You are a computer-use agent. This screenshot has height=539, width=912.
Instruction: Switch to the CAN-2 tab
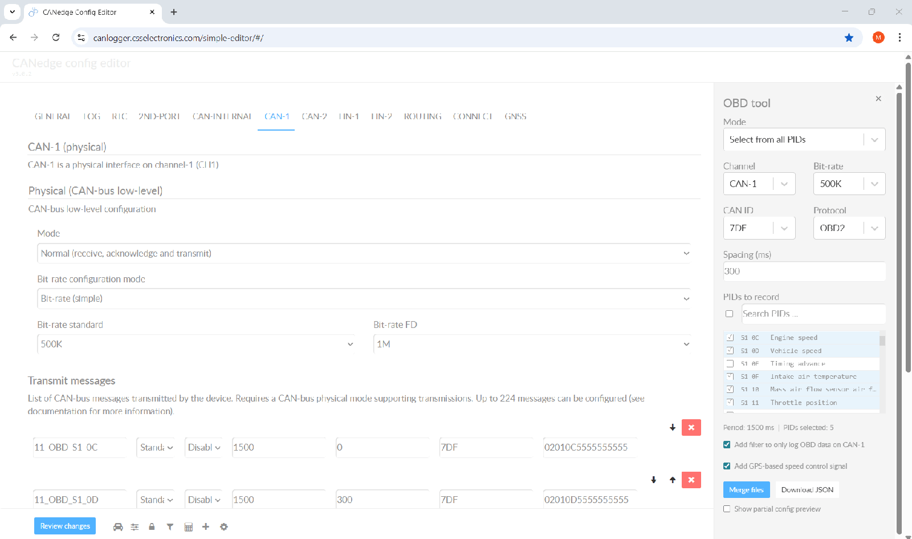pyautogui.click(x=314, y=116)
